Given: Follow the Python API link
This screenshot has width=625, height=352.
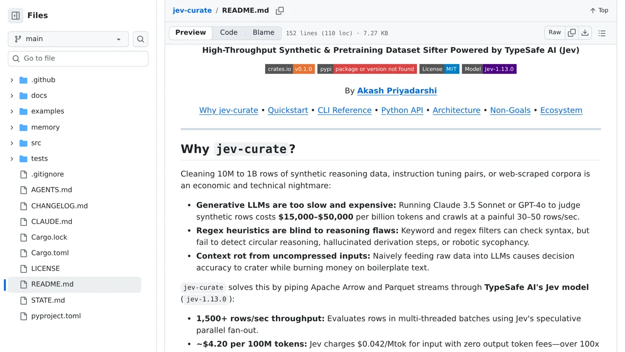Looking at the screenshot, I should pos(402,110).
